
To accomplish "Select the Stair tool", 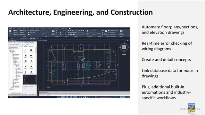I will [22, 33].
